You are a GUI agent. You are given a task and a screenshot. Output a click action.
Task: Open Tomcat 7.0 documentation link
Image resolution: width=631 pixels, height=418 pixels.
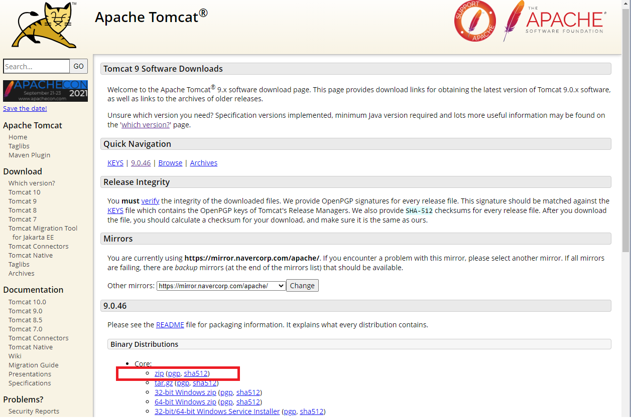pos(26,329)
